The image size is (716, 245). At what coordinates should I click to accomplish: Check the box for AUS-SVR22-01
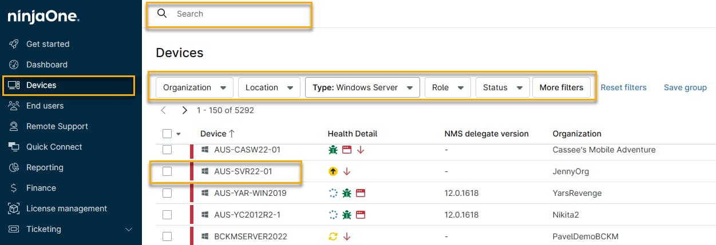tap(167, 171)
